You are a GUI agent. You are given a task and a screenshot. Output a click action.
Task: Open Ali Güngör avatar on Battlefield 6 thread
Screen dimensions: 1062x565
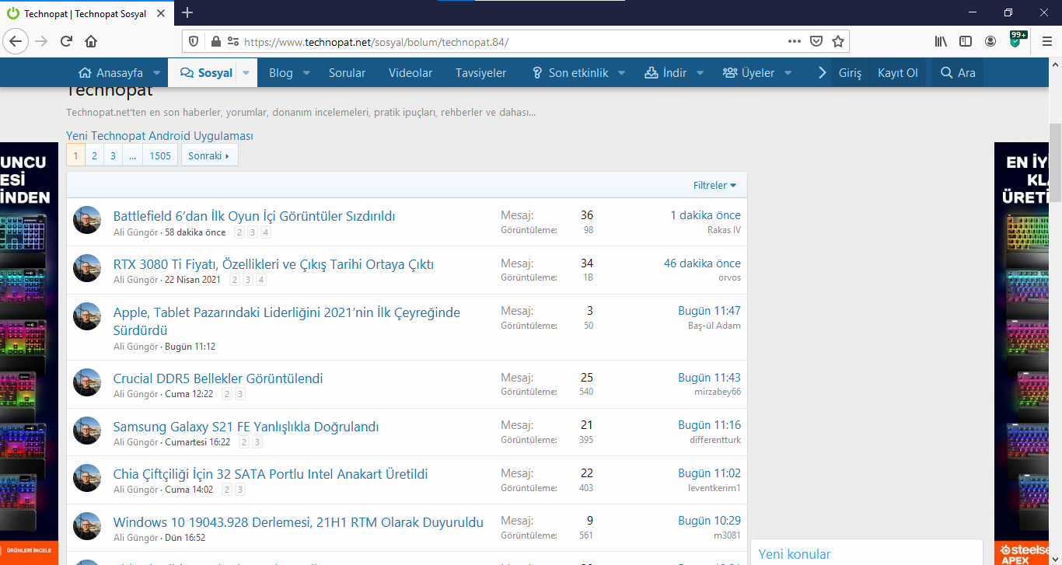coord(87,221)
